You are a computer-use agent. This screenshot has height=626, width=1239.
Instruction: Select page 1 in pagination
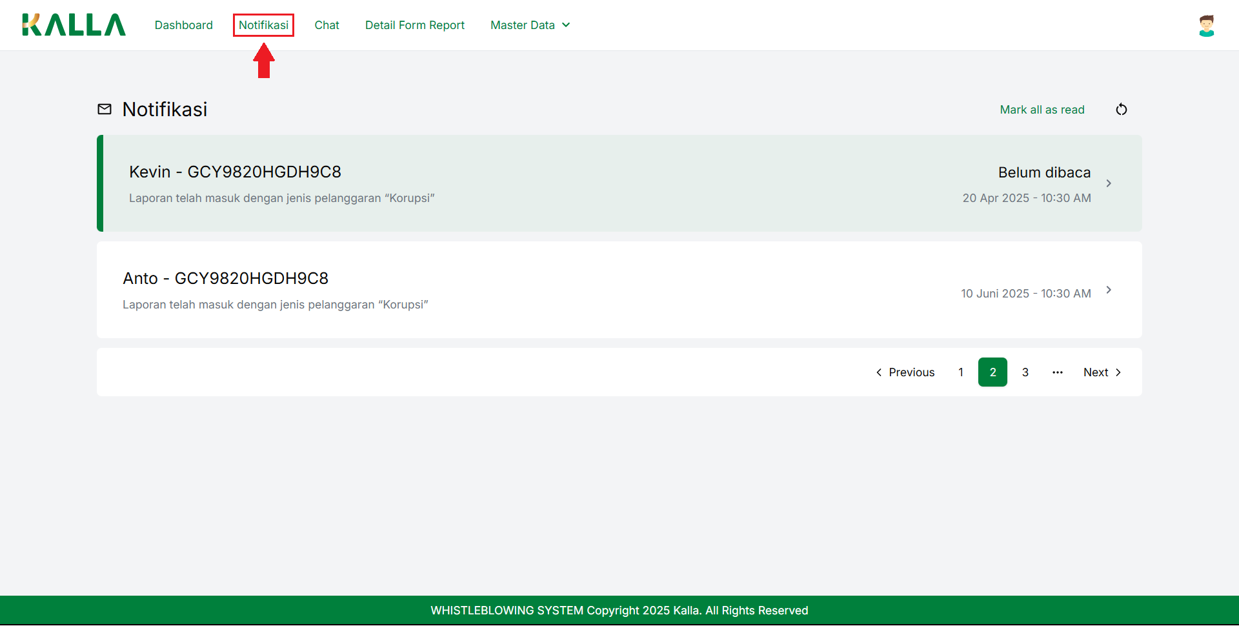[x=960, y=372]
